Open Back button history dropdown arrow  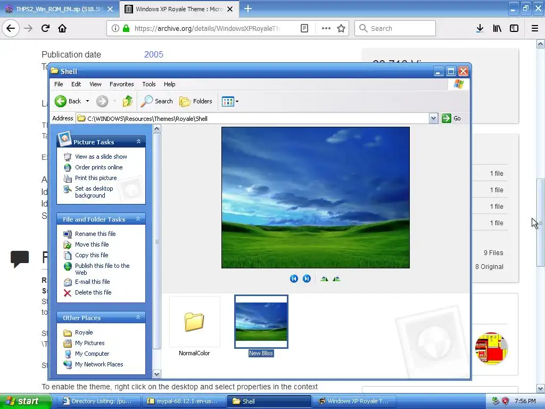coord(88,101)
